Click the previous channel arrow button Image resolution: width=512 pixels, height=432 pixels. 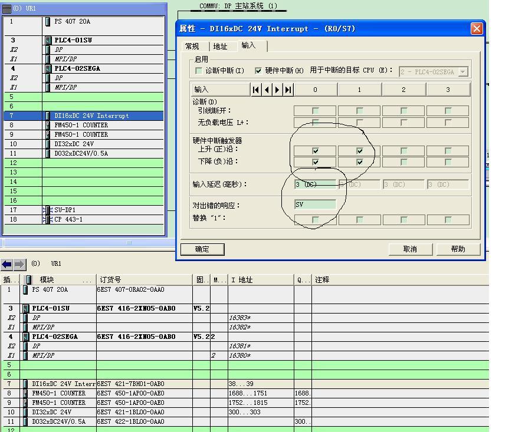pyautogui.click(x=267, y=90)
